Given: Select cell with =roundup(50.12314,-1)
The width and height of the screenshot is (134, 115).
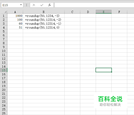Looking at the screenshot, I should pos(44,23).
